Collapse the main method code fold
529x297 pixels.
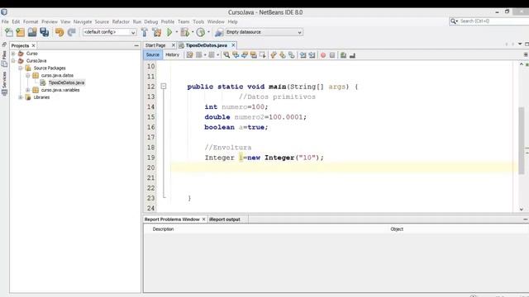tap(164, 86)
